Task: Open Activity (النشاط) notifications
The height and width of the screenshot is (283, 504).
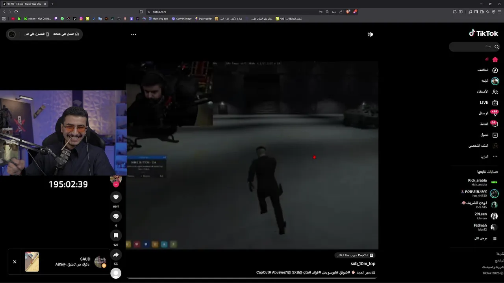Action: (x=489, y=124)
